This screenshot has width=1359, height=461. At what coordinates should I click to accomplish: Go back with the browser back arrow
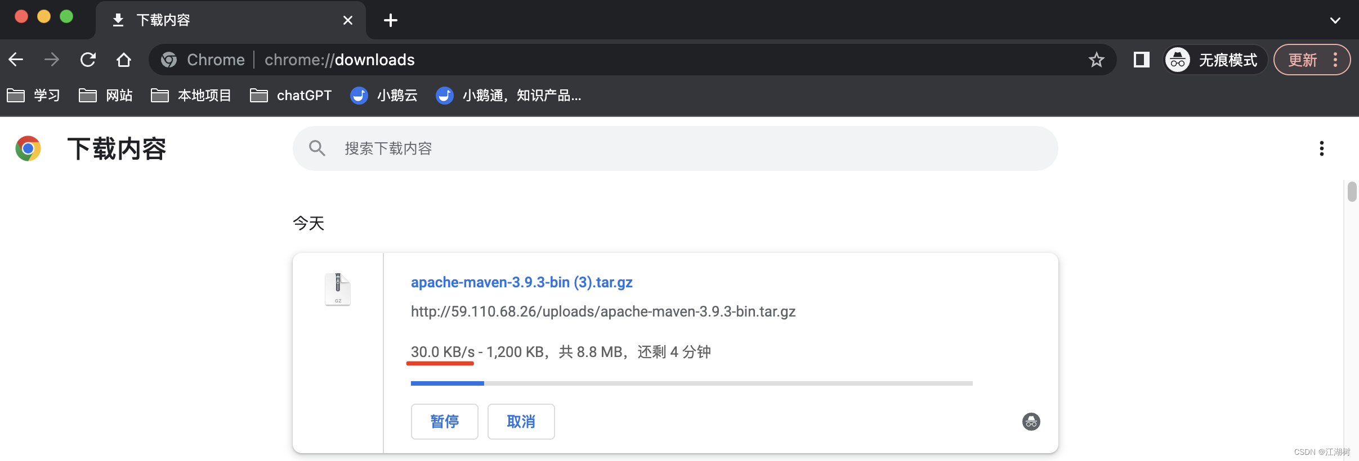pos(16,60)
